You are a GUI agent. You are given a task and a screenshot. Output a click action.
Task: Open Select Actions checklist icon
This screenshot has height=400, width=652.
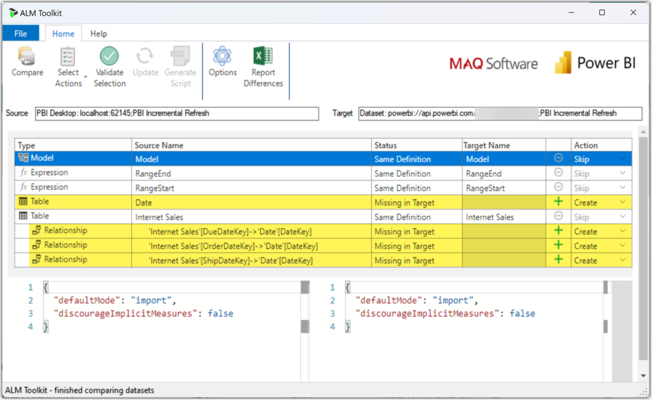point(67,57)
